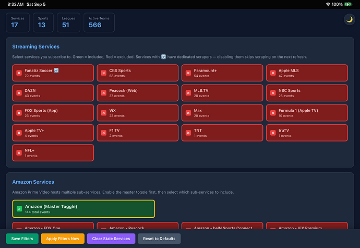Click Apply Filters Now button
Image resolution: width=360 pixels, height=248 pixels.
tap(63, 239)
